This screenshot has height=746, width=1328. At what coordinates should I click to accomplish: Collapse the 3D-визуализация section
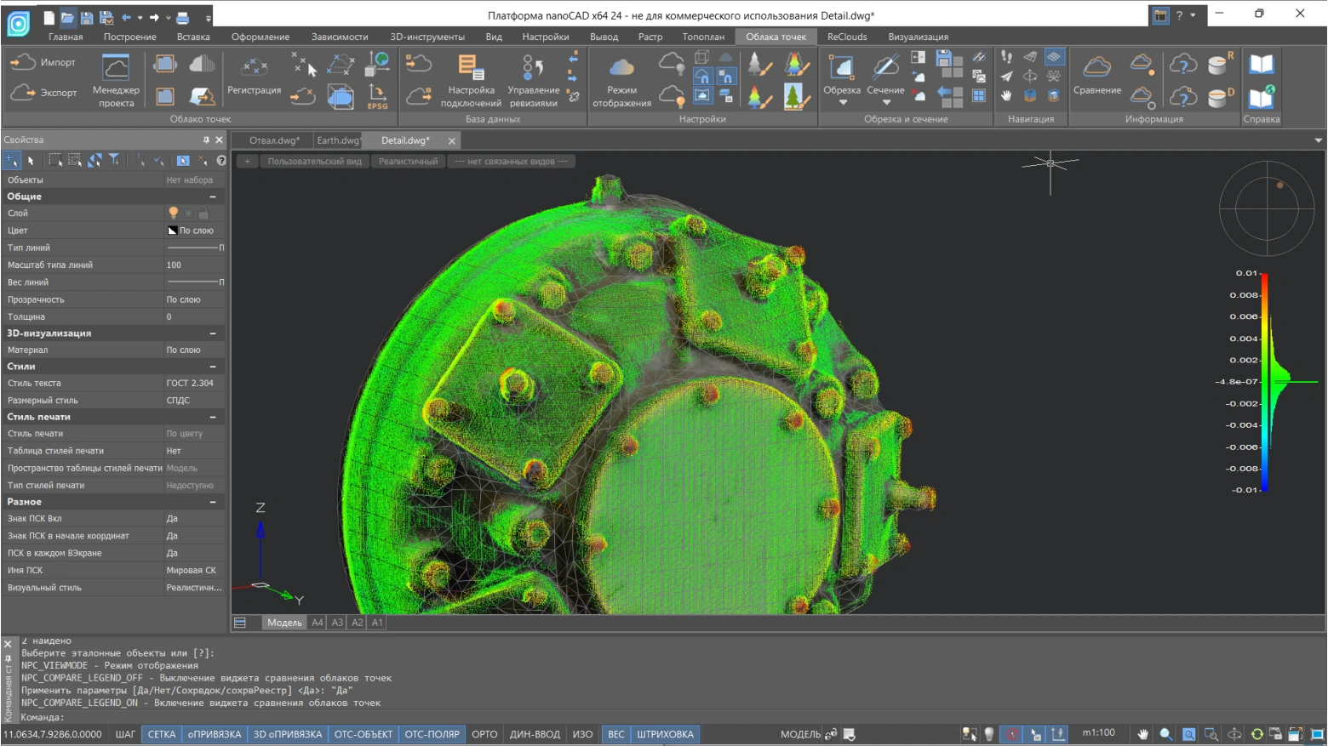[x=213, y=333]
